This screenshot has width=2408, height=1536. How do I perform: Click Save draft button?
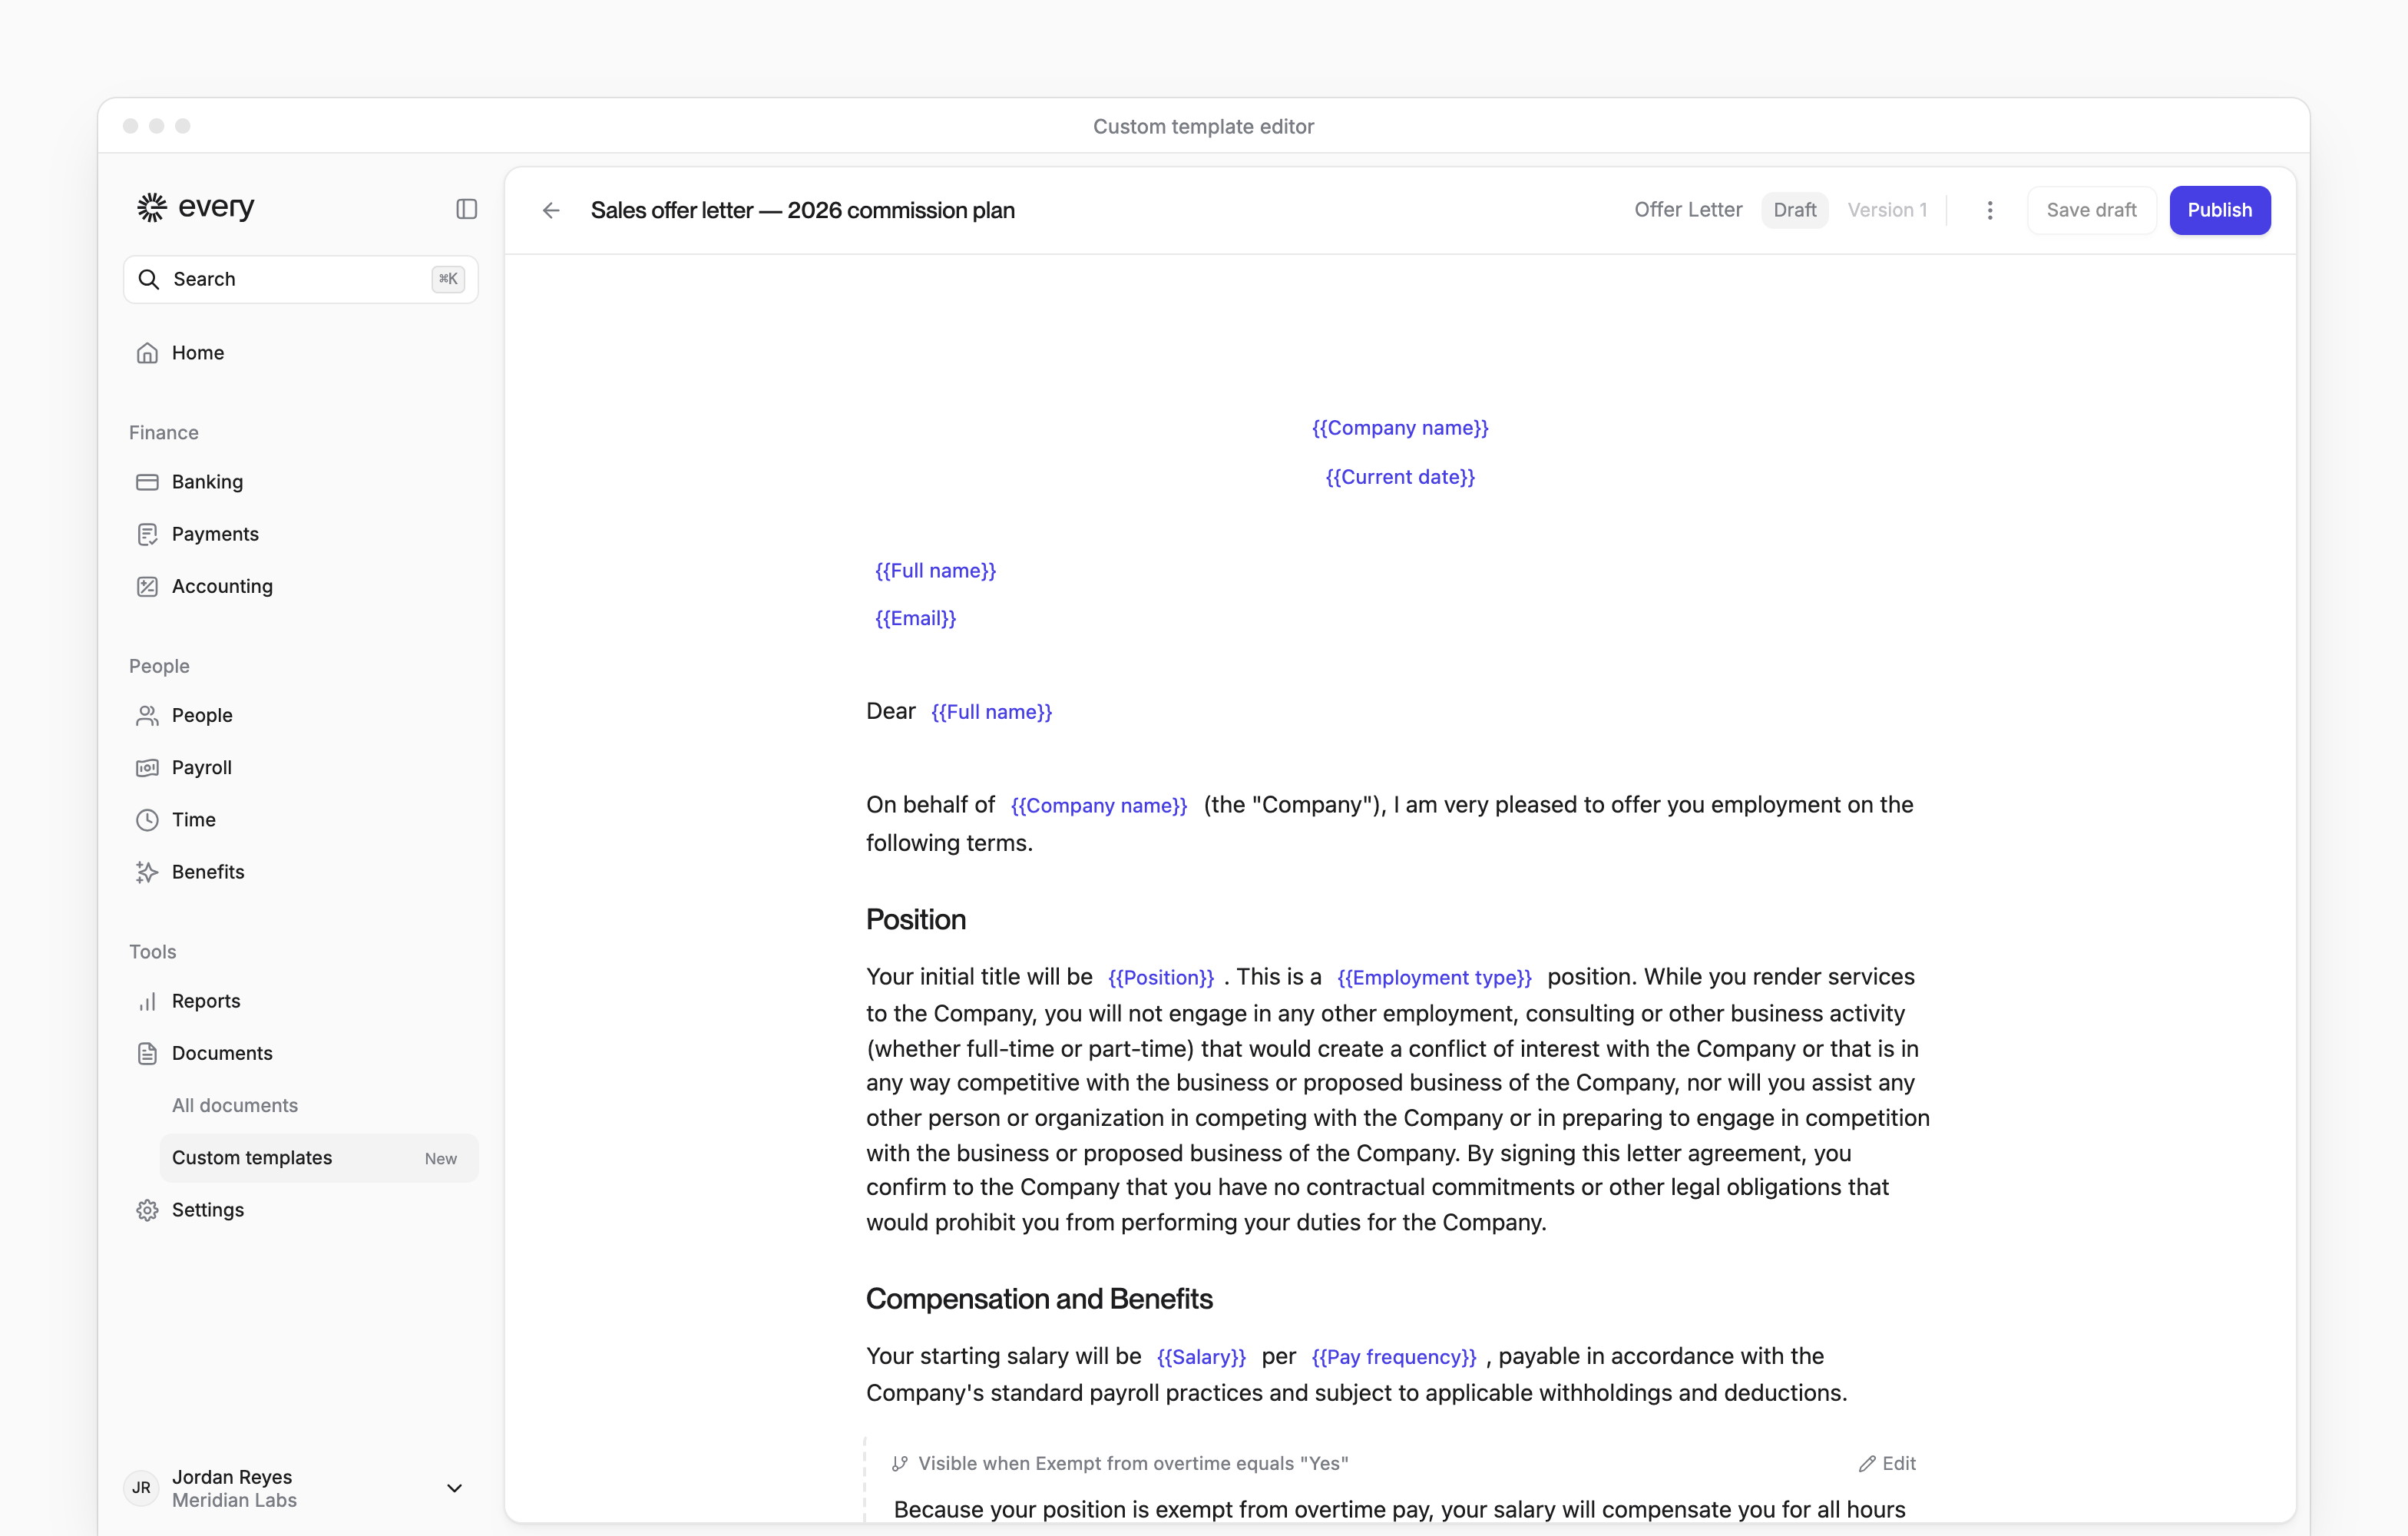[x=2091, y=210]
